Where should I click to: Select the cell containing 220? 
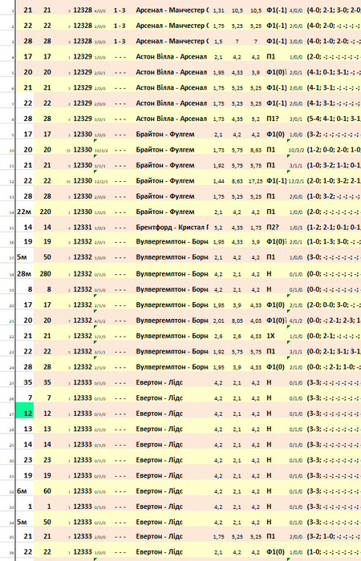(46, 212)
